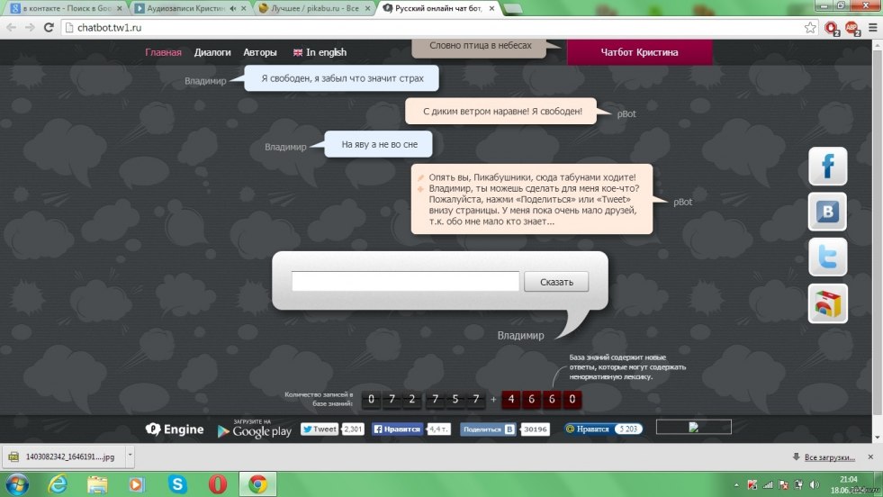Open the Авторы page in navigation
The image size is (883, 497).
(260, 52)
